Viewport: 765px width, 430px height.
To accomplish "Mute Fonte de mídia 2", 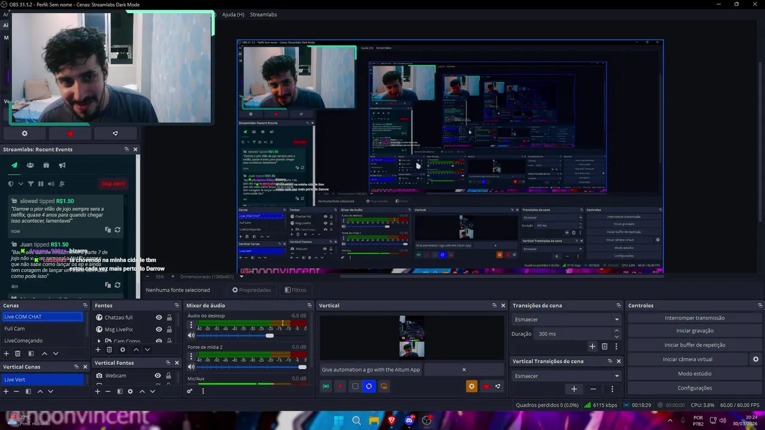I will tap(191, 367).
